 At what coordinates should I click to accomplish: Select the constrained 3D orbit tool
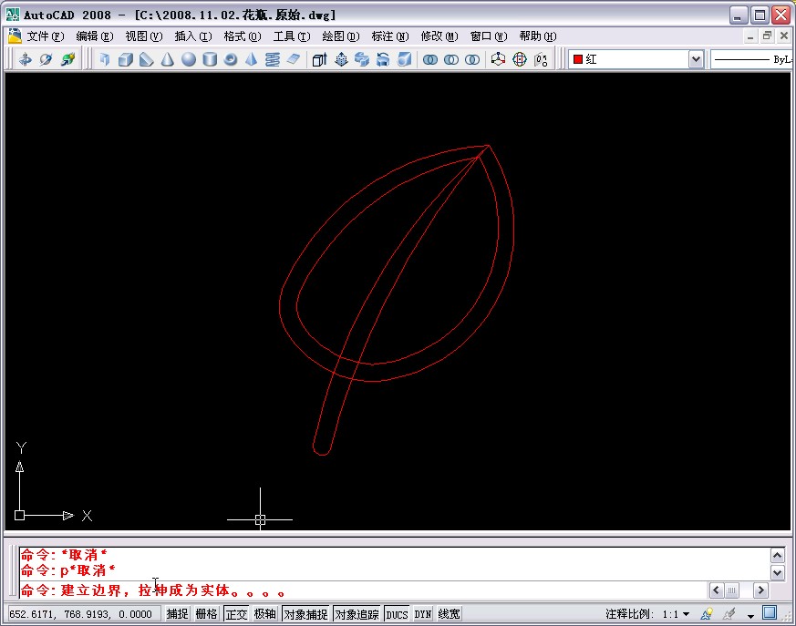[x=25, y=59]
